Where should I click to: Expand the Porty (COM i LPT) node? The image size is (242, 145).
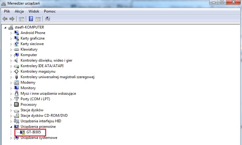click(x=11, y=99)
